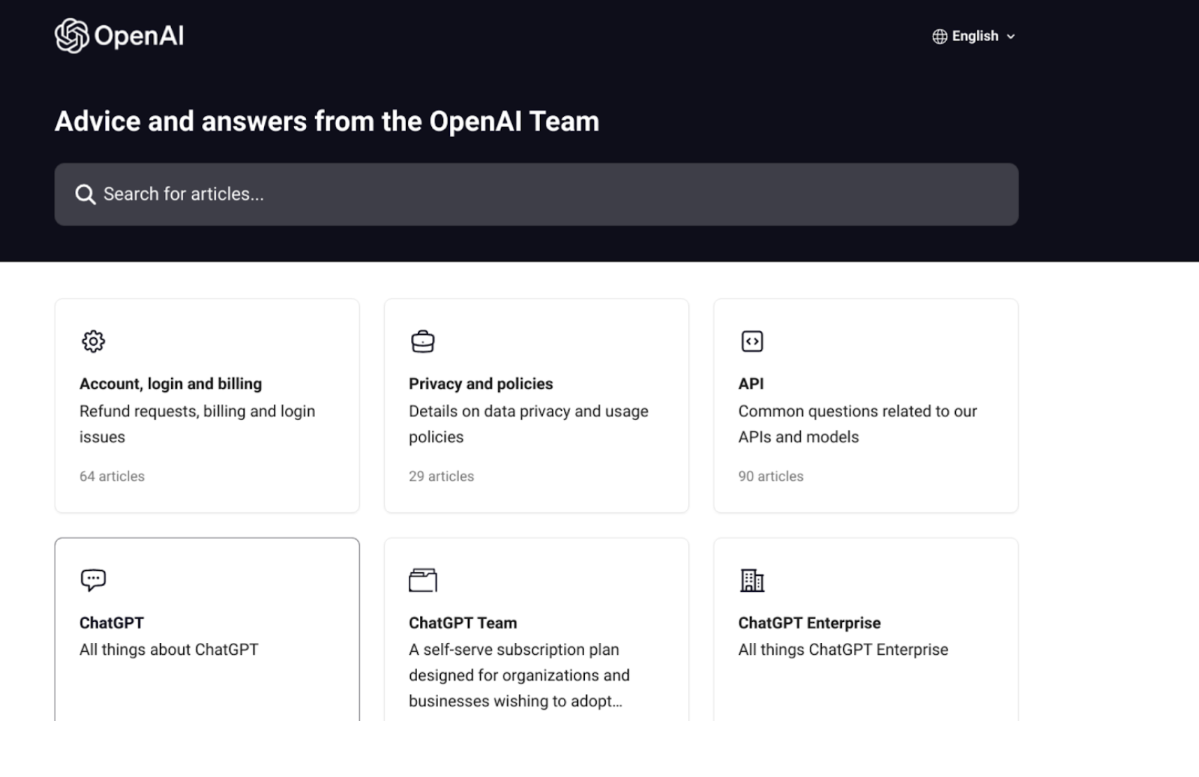Click the search magnifying glass icon
The height and width of the screenshot is (777, 1199).
coord(85,194)
